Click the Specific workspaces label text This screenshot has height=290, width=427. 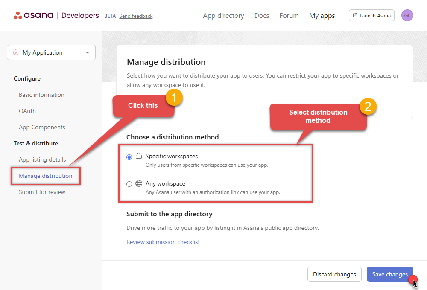point(172,156)
